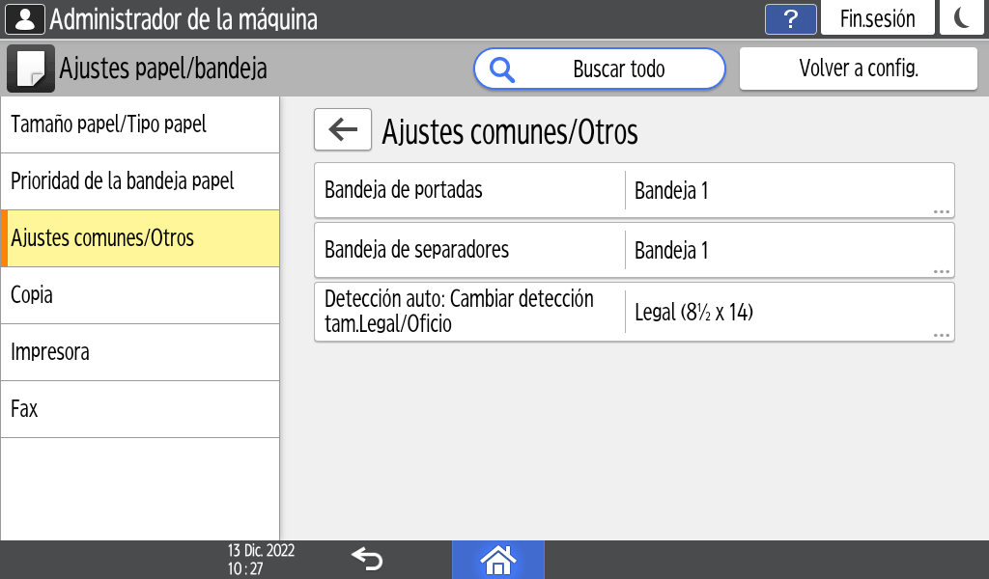The image size is (989, 579).
Task: Click the administrator user icon
Action: [x=25, y=19]
